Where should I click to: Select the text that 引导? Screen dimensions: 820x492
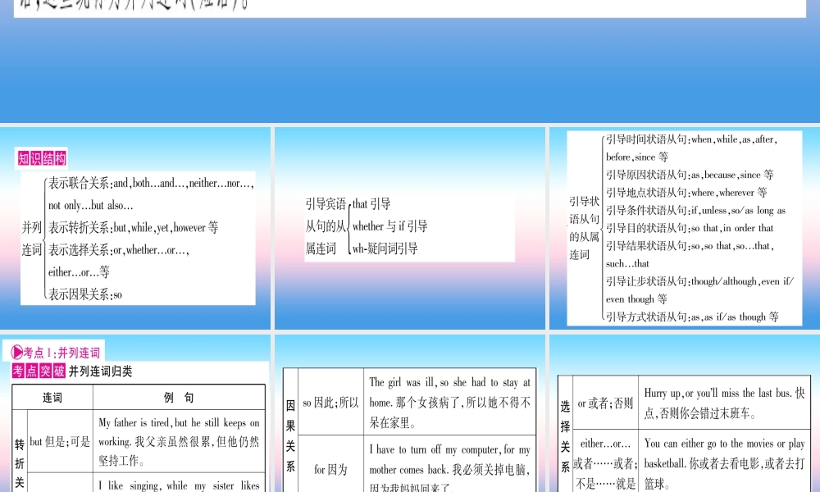[x=371, y=204]
